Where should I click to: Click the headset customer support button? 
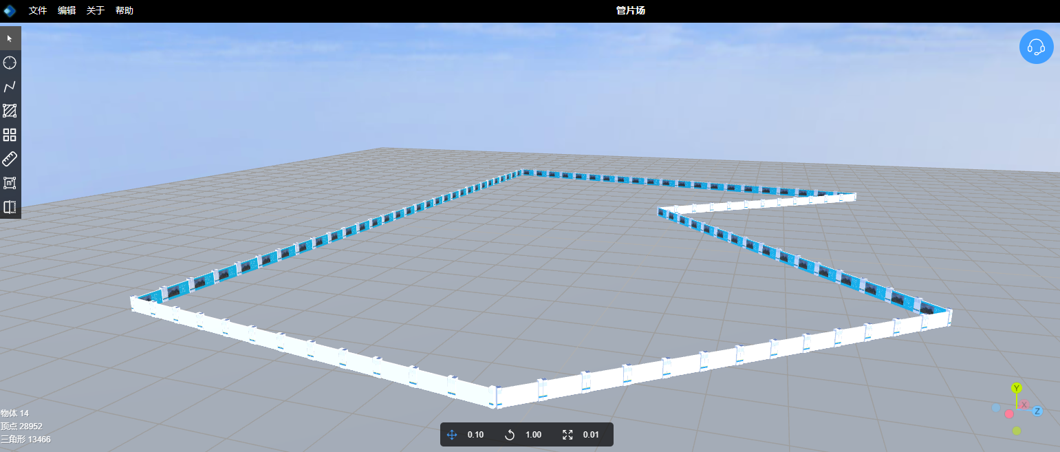coord(1036,47)
